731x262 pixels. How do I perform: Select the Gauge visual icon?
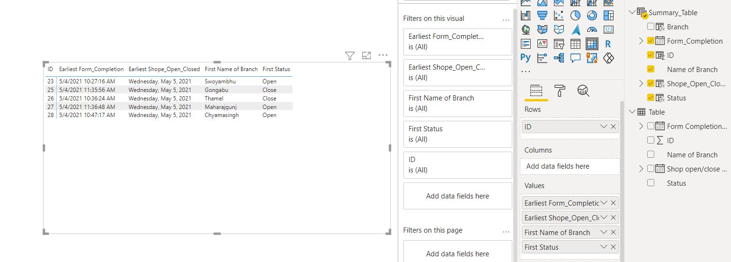coord(592,29)
